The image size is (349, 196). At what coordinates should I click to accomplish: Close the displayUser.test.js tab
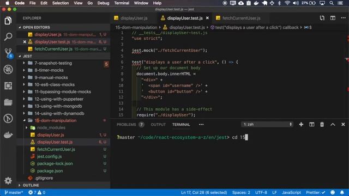[207, 18]
